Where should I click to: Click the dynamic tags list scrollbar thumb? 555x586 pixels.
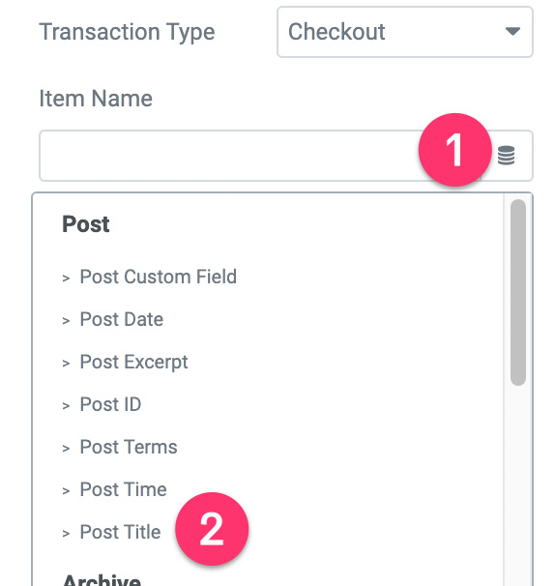[x=518, y=292]
